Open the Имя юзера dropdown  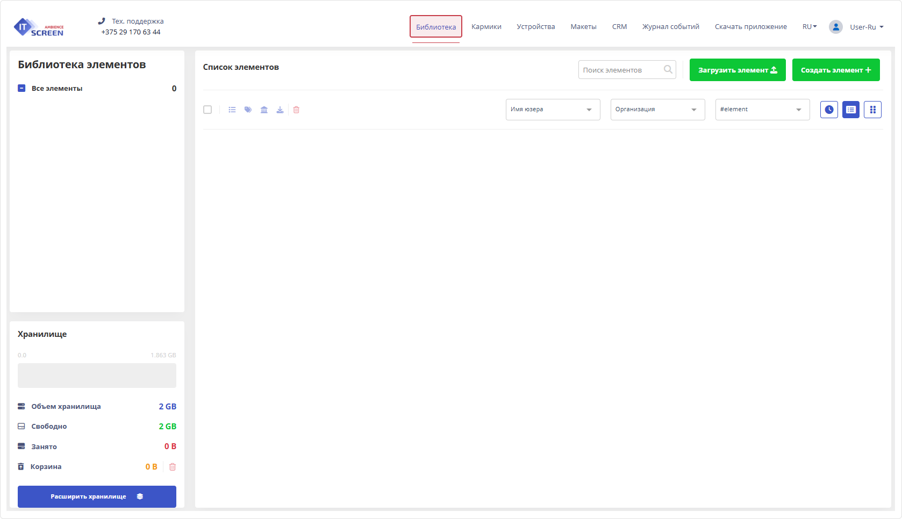click(553, 110)
